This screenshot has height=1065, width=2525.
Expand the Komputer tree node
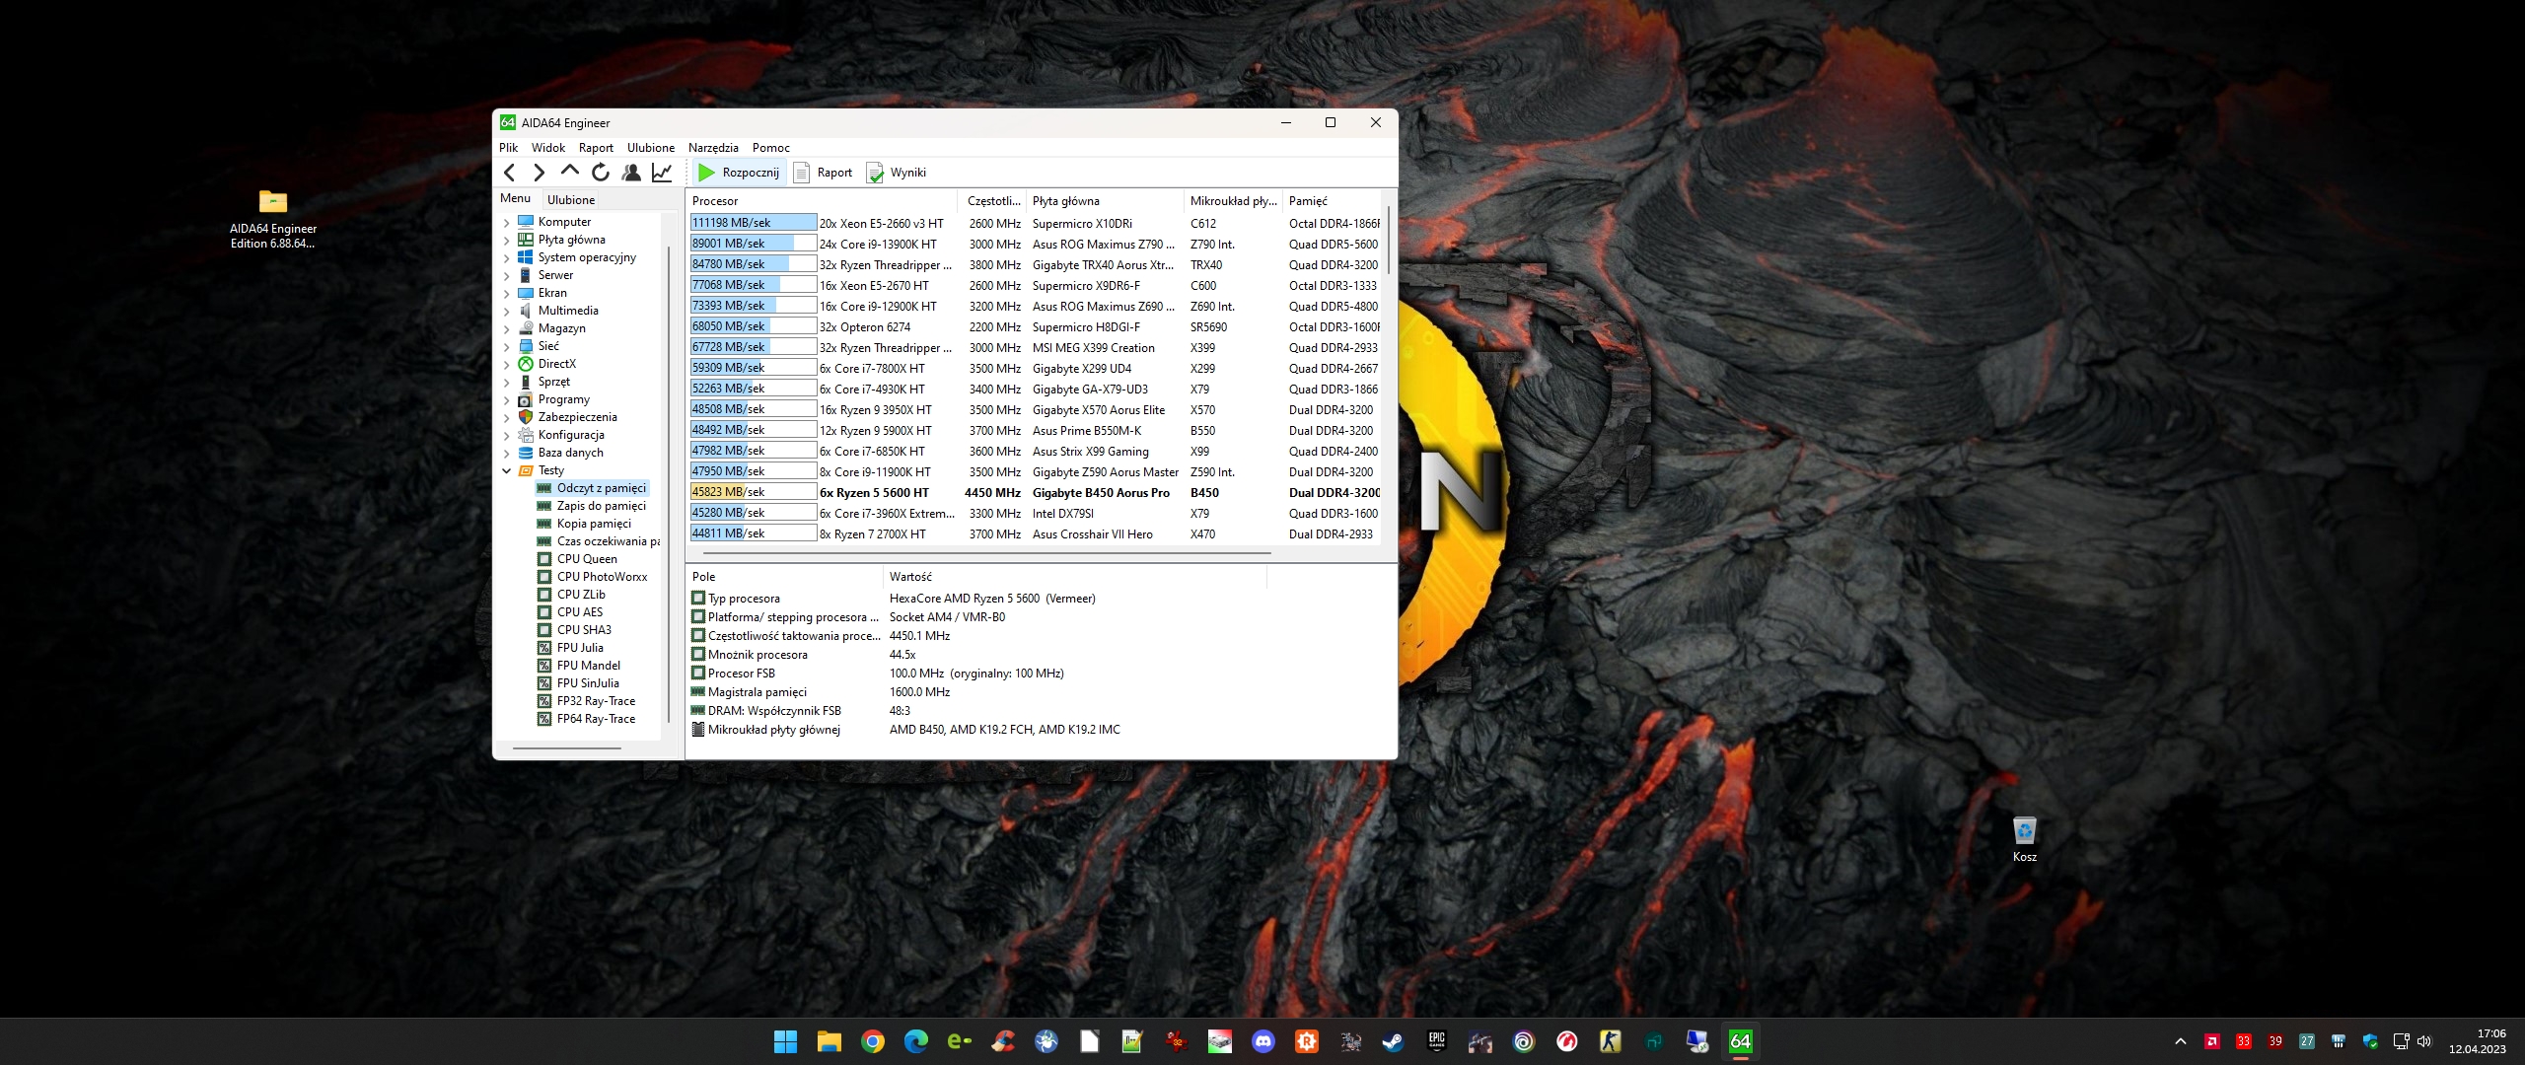pos(507,223)
